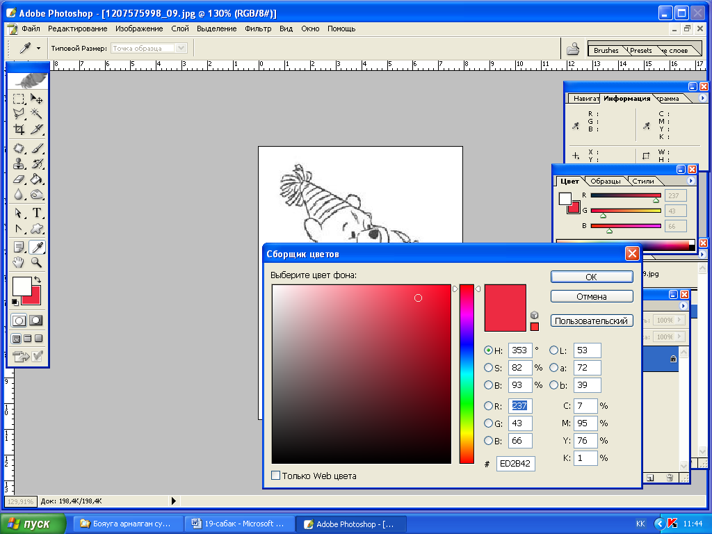This screenshot has width=712, height=534.
Task: Open the Пользовательский custom colors button
Action: tap(592, 321)
